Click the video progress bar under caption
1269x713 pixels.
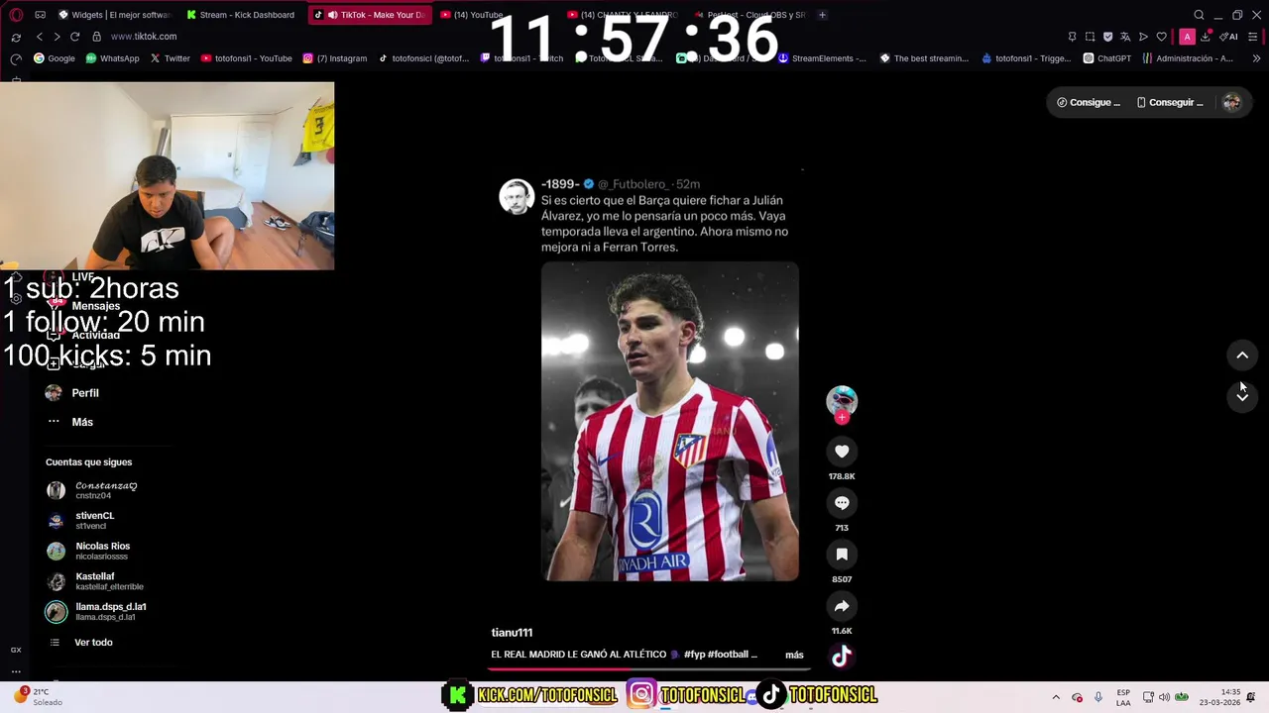[648, 668]
